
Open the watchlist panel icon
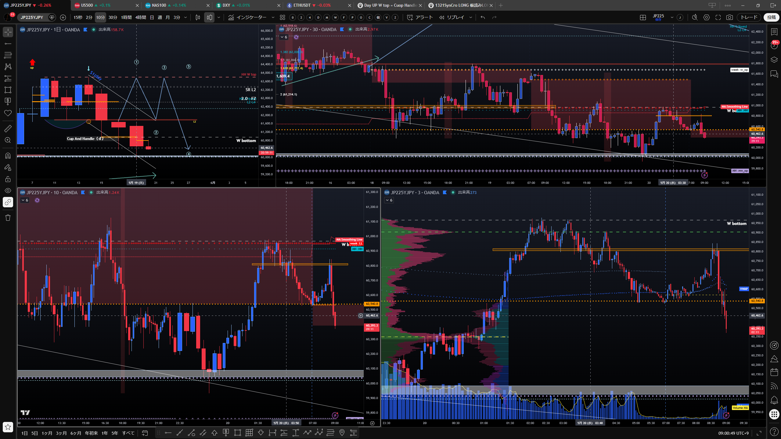point(774,32)
